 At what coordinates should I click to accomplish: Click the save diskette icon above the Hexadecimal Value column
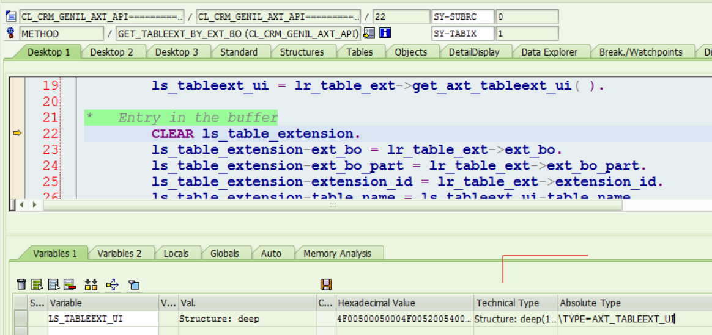click(x=326, y=284)
